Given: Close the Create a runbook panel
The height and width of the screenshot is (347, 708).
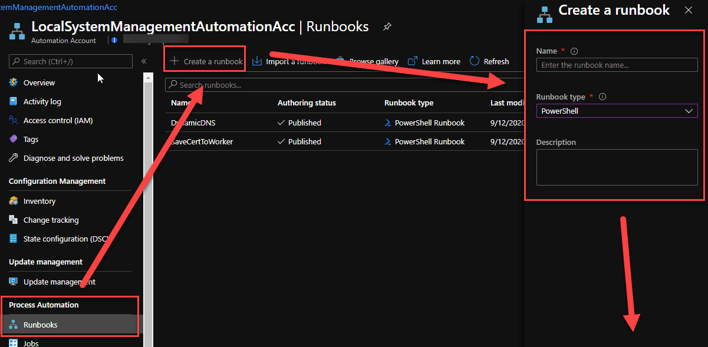Looking at the screenshot, I should pos(689,10).
